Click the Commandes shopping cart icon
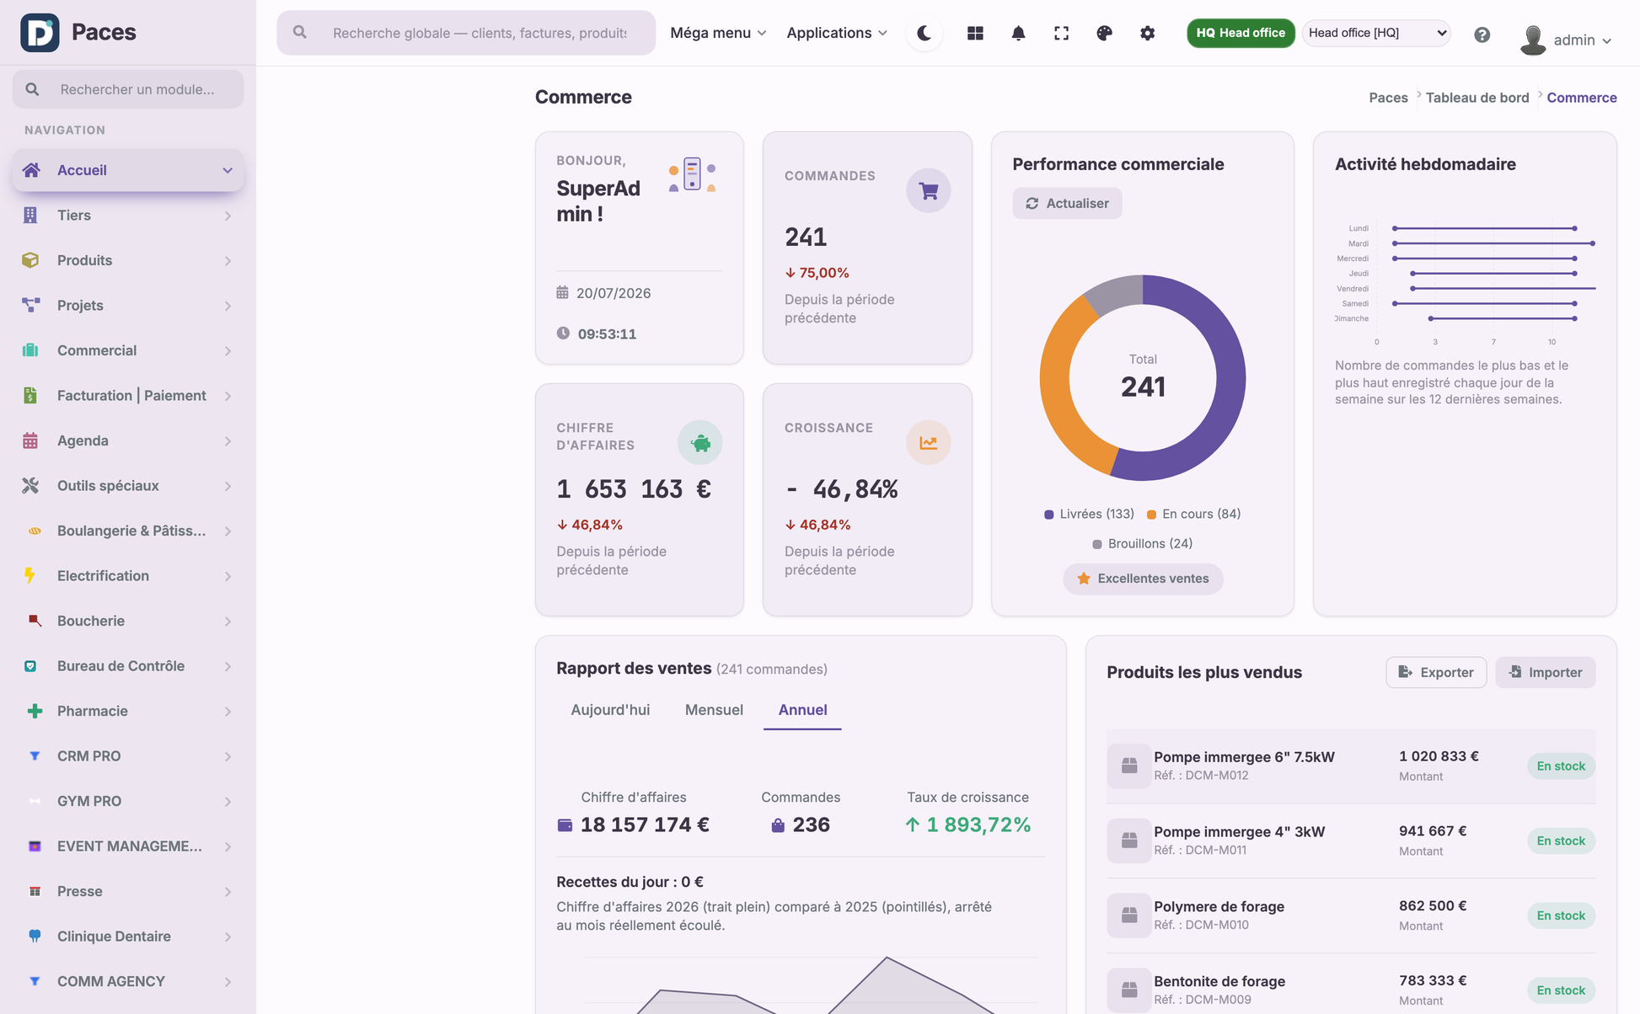The image size is (1640, 1014). [928, 190]
